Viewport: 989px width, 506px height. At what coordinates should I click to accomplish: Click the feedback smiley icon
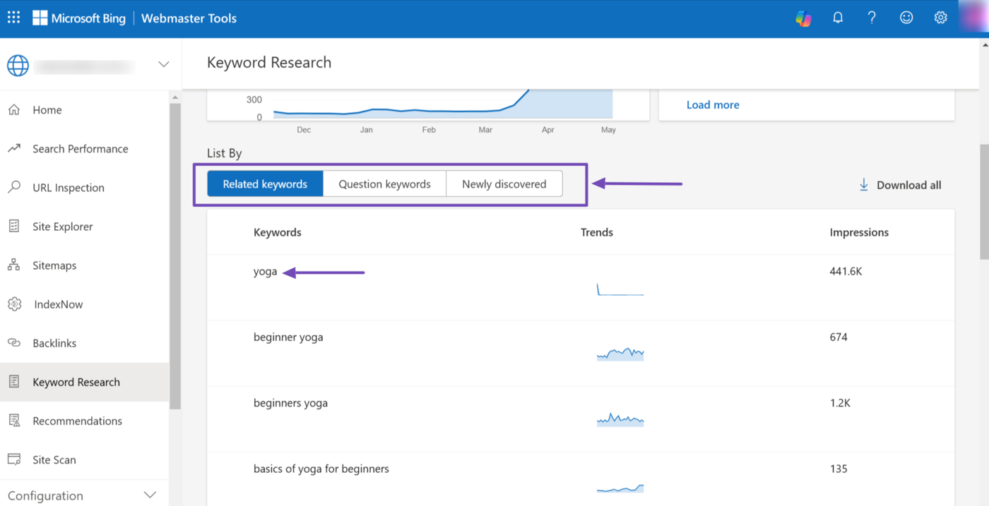[906, 18]
